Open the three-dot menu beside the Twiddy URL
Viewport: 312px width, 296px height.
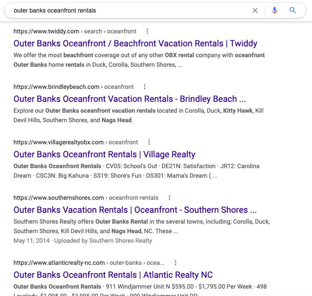click(x=147, y=31)
